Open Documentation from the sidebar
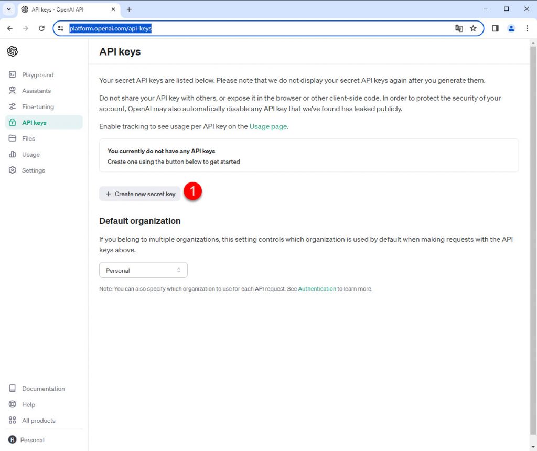537x451 pixels. (x=43, y=389)
